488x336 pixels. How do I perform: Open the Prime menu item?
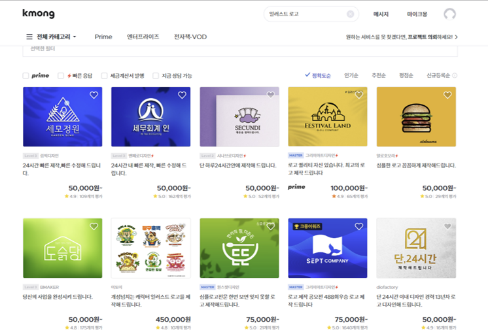pos(103,37)
